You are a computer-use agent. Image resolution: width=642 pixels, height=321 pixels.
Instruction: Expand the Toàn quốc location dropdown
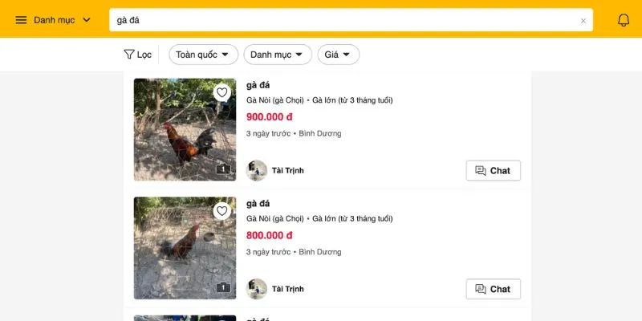pos(202,55)
